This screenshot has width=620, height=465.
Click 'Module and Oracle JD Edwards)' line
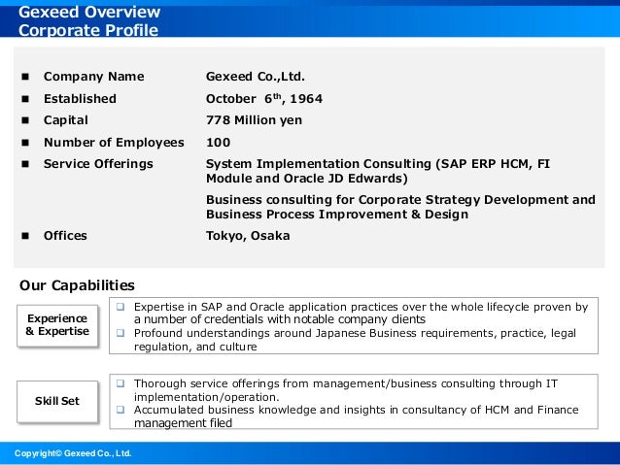307,179
